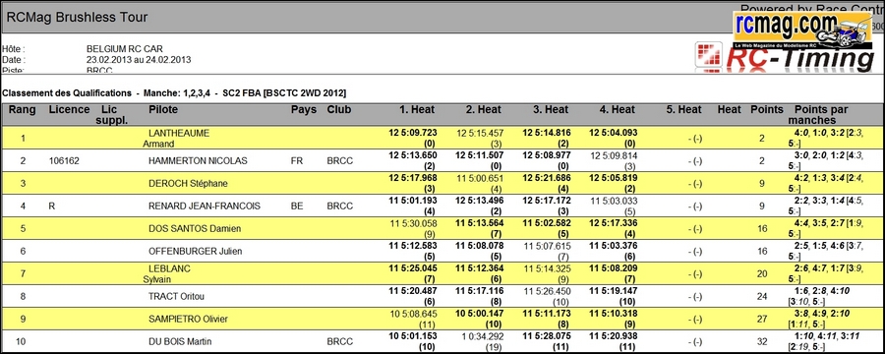Select the Rang column header
The width and height of the screenshot is (885, 354).
pos(22,109)
